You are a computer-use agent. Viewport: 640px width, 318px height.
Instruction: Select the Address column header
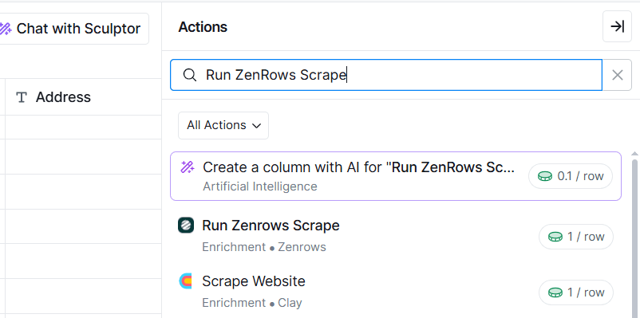(x=83, y=97)
